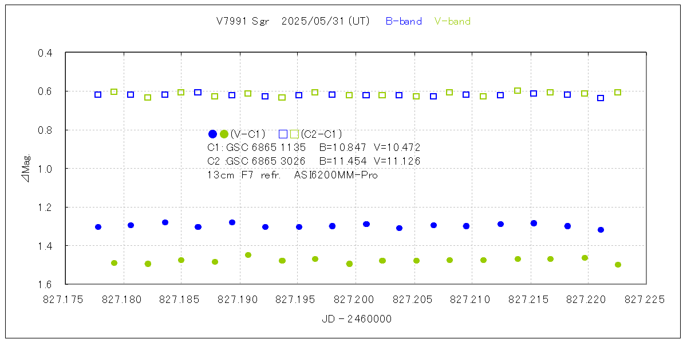Click the 827.200 x-axis tick label
The image size is (687, 343).
355,299
